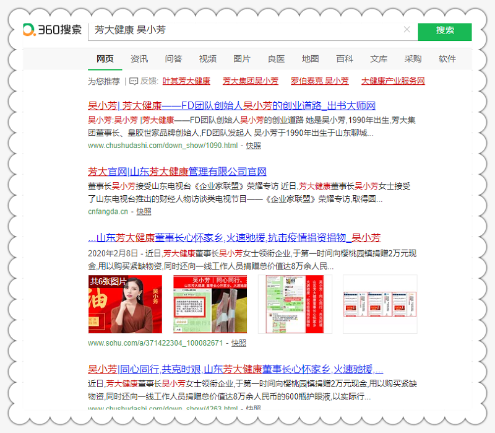Switch to the 资讯 tab
This screenshot has height=433, width=495.
139,59
